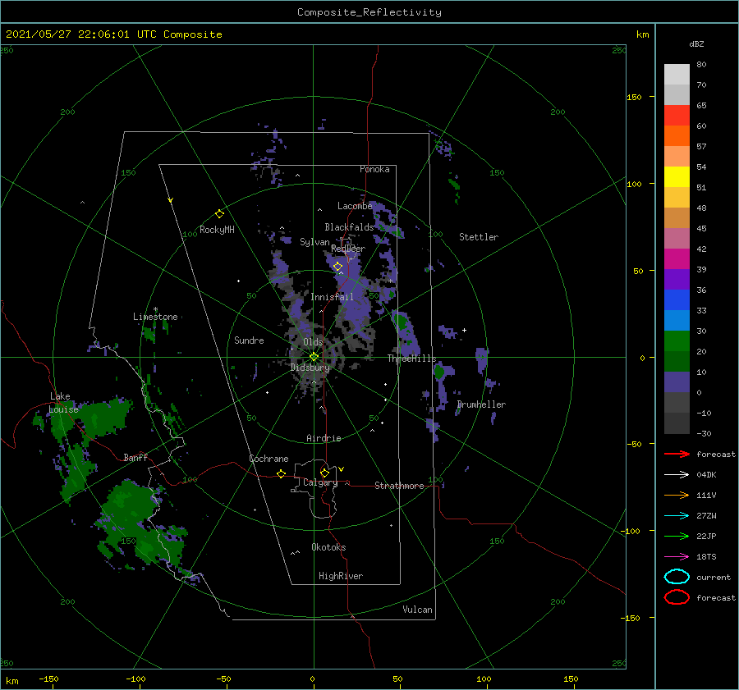Click the white 04DK arrow in legend
The width and height of the screenshot is (739, 690).
[677, 474]
